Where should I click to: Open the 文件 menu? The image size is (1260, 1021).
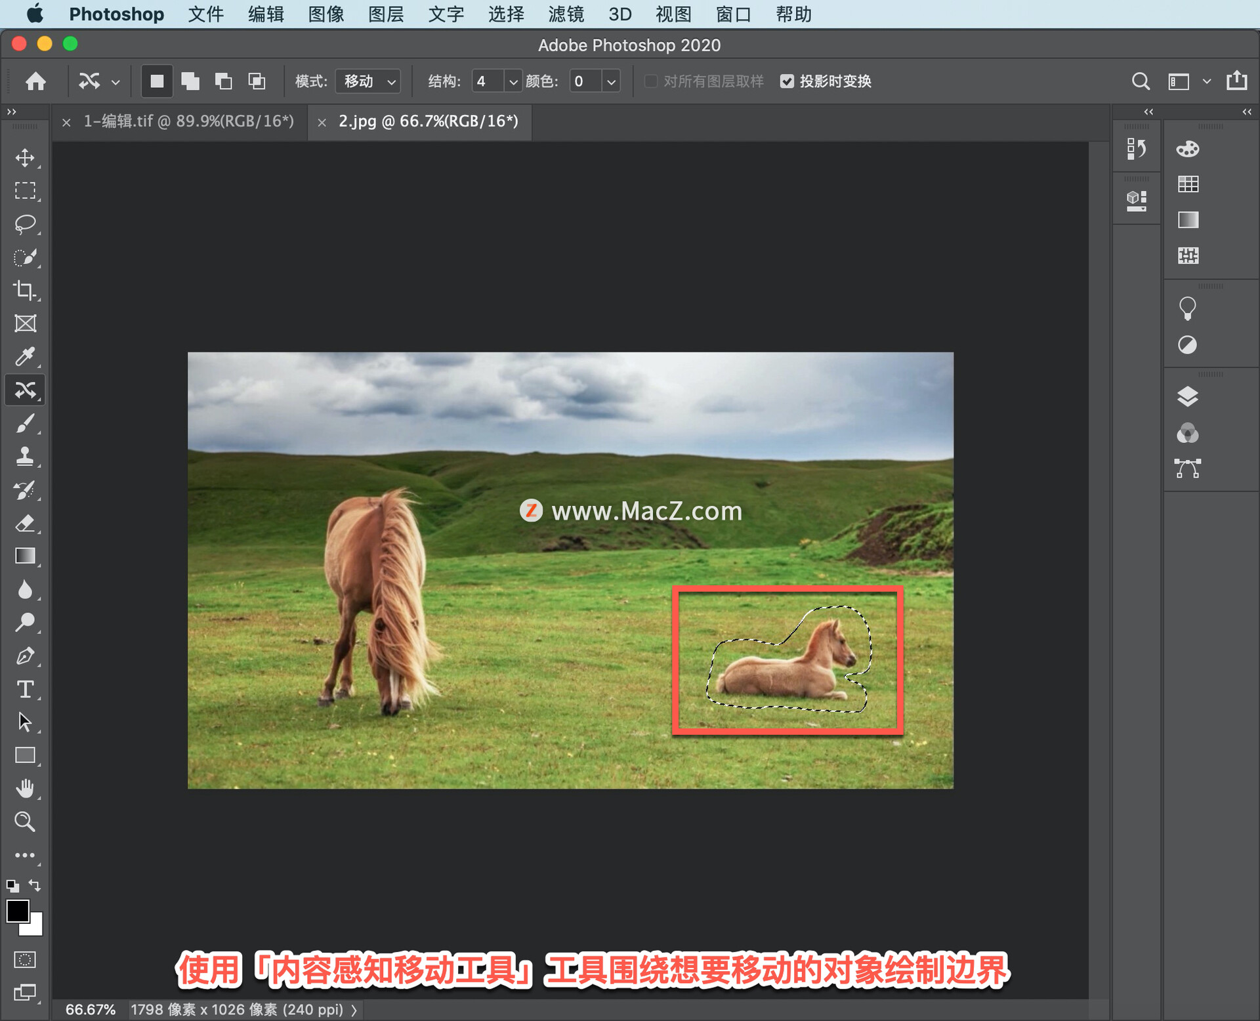point(206,14)
